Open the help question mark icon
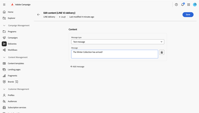199x113 pixels. (x=176, y=4)
